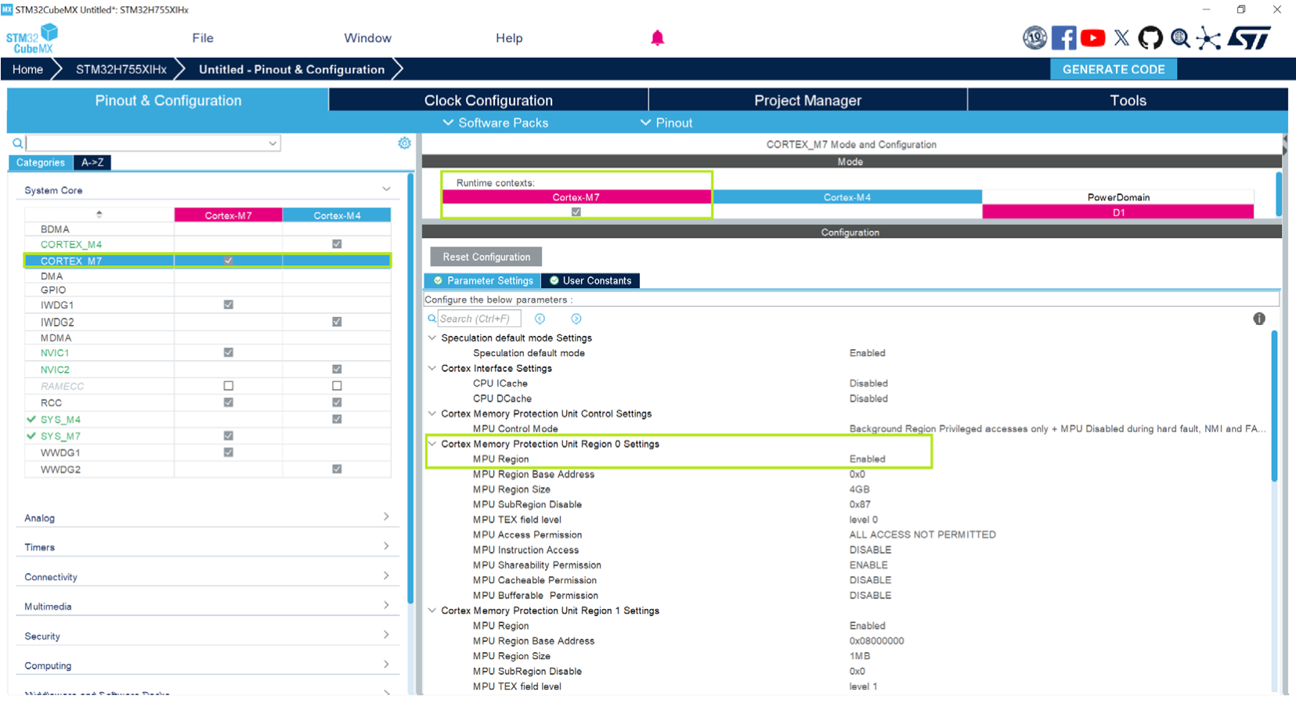The image size is (1296, 728).
Task: Expand the Security category
Action: point(386,635)
